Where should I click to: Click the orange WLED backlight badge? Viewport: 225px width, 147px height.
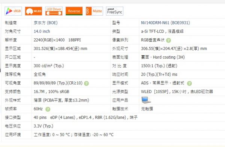point(34,11)
